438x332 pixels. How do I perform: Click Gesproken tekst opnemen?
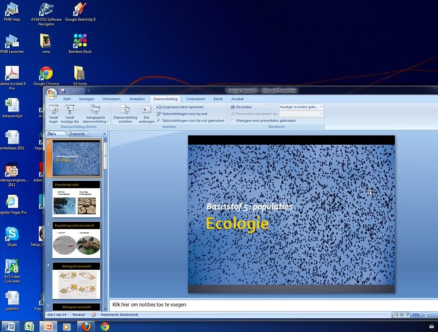click(180, 107)
